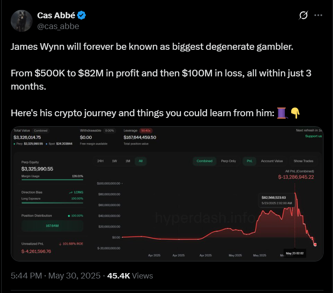Image resolution: width=333 pixels, height=293 pixels.
Task: Open the three-dot more options menu
Action: [x=318, y=15]
